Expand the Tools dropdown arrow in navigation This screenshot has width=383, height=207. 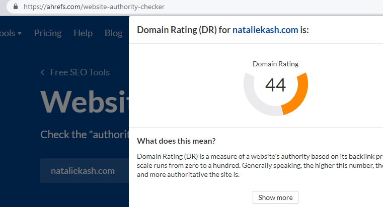click(20, 33)
